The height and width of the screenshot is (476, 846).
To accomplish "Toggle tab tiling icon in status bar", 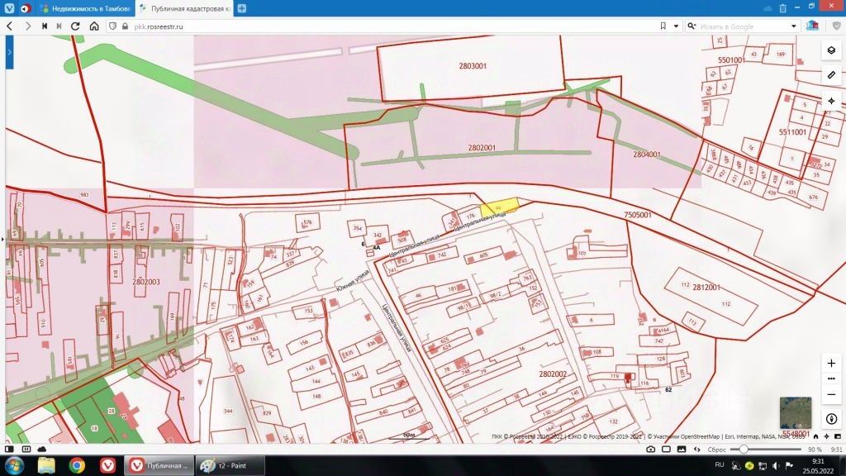I will (x=26, y=449).
